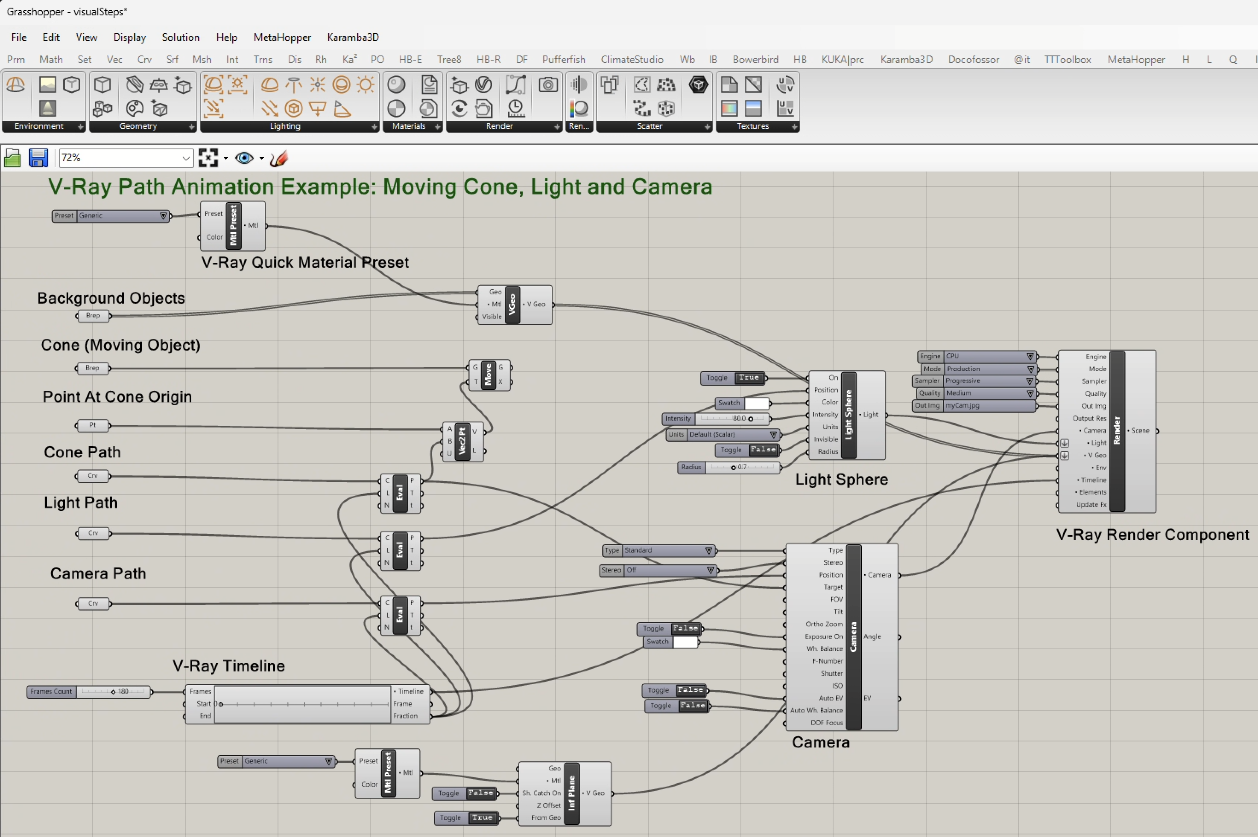The height and width of the screenshot is (837, 1258).
Task: Click the black hexagon cube Scatter icon
Action: 698,84
